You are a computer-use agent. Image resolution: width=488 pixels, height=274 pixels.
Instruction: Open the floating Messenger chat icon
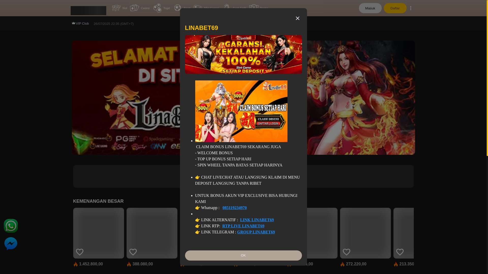[x=11, y=244]
